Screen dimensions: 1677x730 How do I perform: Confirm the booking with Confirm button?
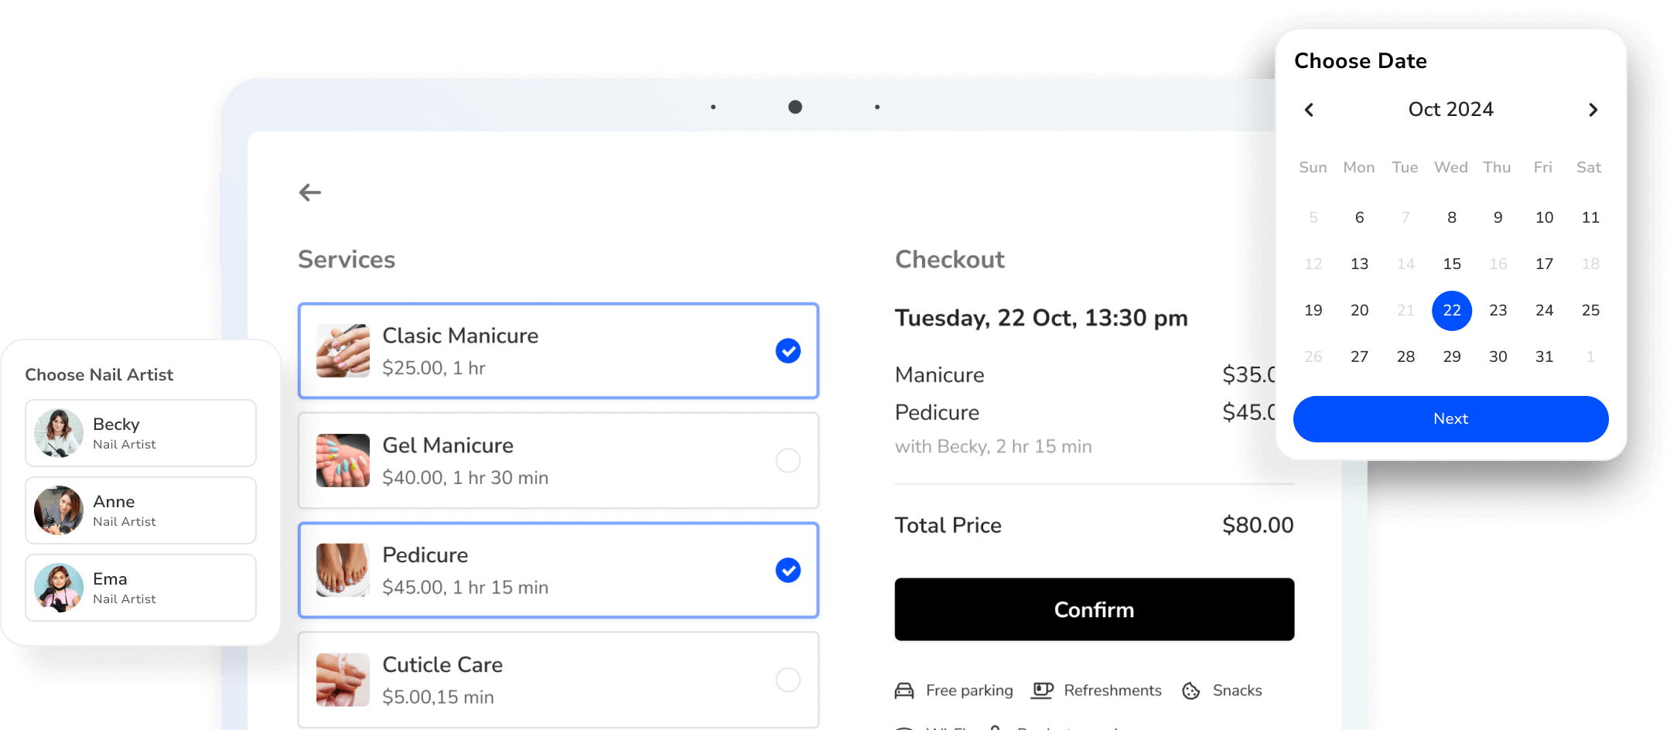point(1094,609)
